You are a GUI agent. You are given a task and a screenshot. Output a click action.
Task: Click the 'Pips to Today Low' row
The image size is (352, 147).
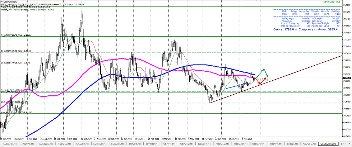click(x=295, y=26)
